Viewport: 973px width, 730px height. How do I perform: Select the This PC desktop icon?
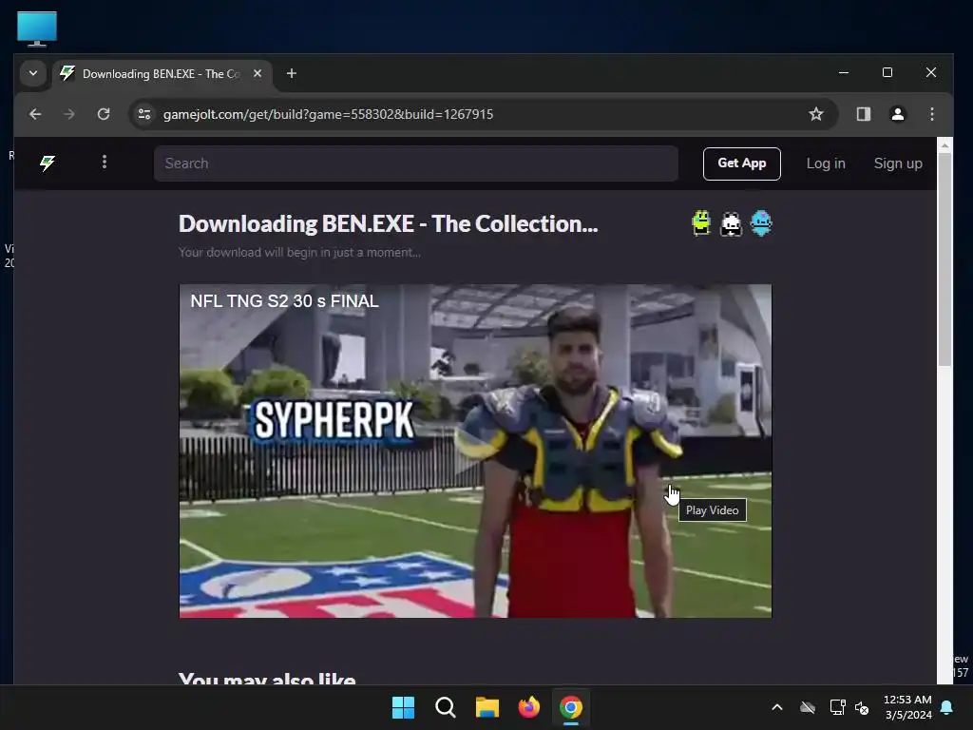37,29
